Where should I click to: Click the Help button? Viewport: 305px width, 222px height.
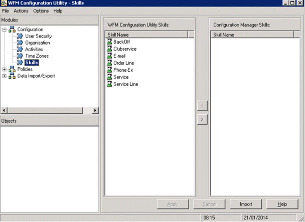281,204
